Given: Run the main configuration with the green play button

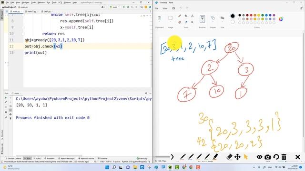Looking at the screenshot, I should [x=124, y=7].
